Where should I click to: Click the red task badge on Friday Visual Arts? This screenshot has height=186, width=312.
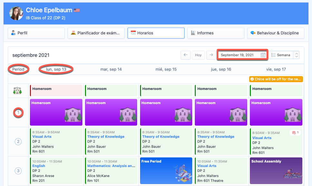pyautogui.click(x=295, y=132)
